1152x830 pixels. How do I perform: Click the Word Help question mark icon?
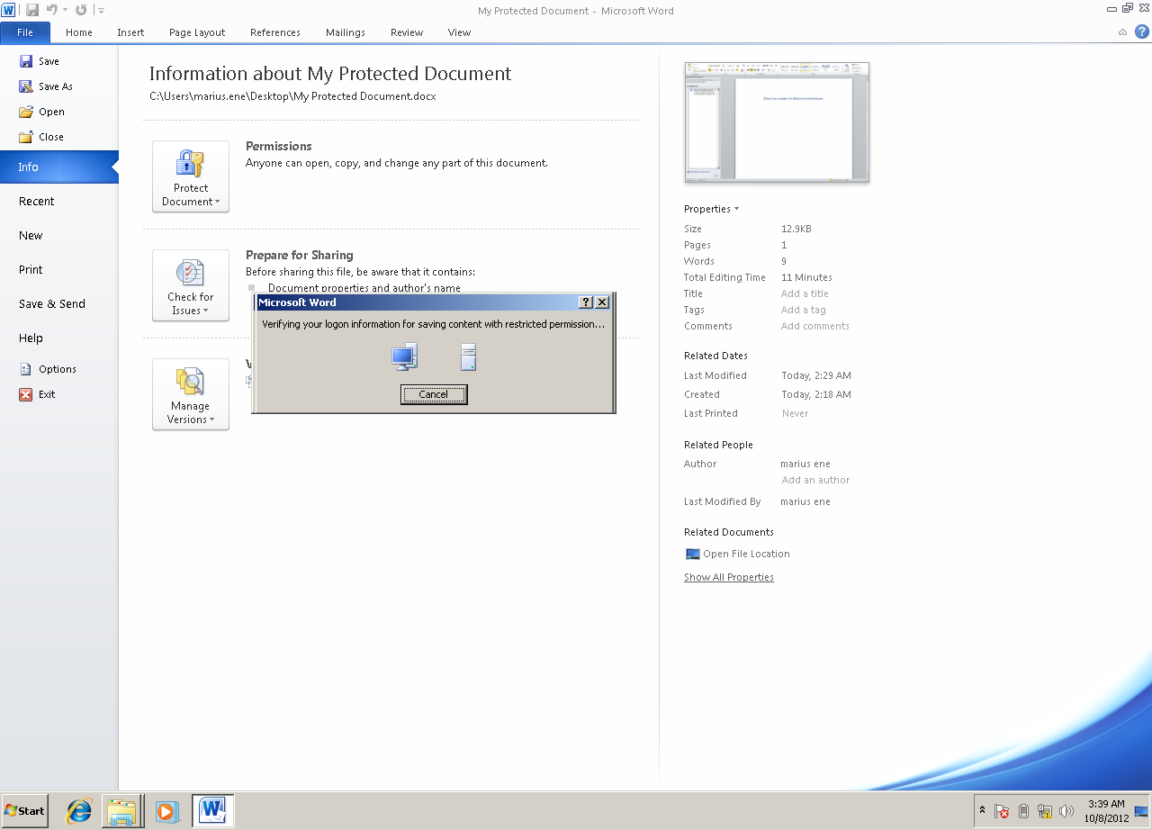coord(1141,32)
